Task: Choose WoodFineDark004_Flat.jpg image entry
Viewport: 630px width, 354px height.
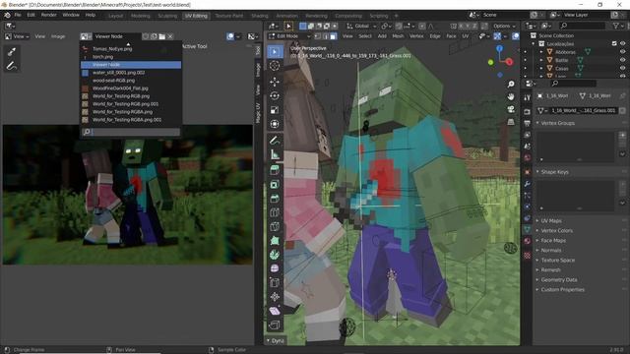Action: coord(131,88)
